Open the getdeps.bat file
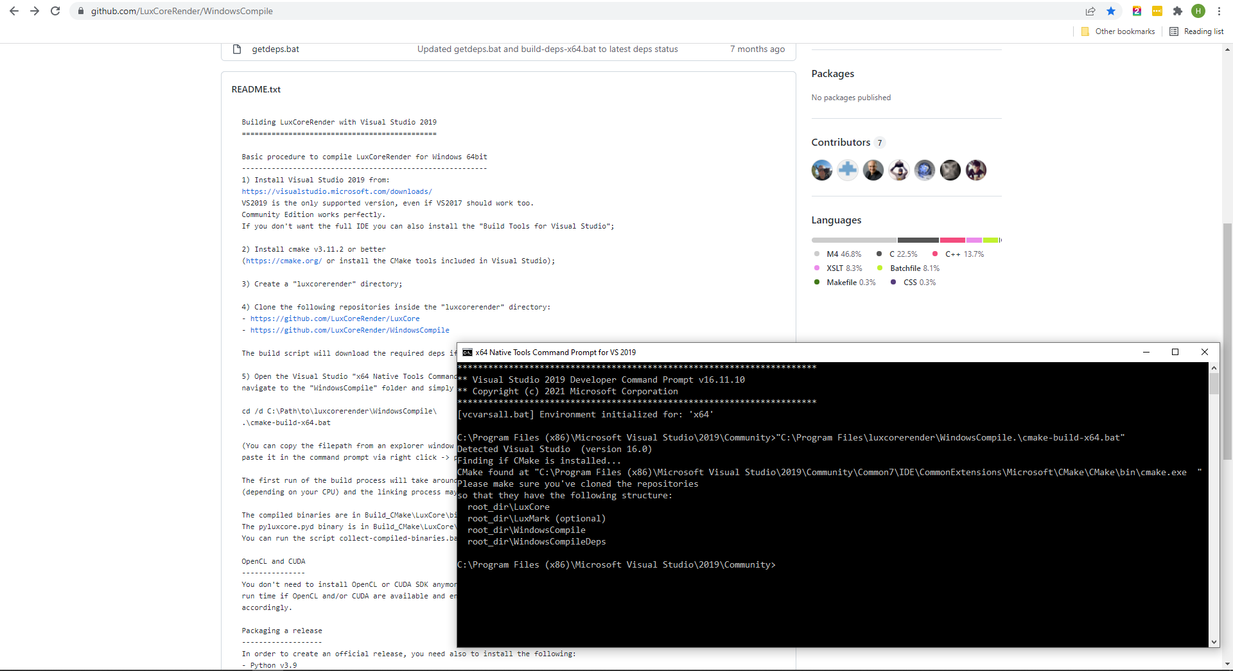The width and height of the screenshot is (1233, 671). pos(275,49)
